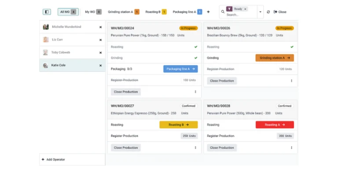
Task: Close Production for WH/MO/00024
Action: point(126,92)
